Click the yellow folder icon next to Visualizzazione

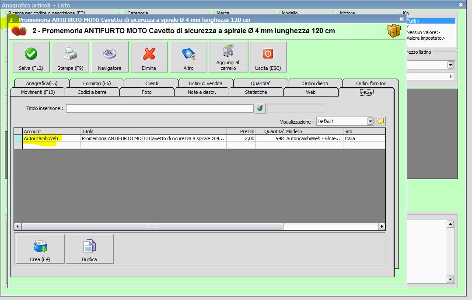pos(381,121)
